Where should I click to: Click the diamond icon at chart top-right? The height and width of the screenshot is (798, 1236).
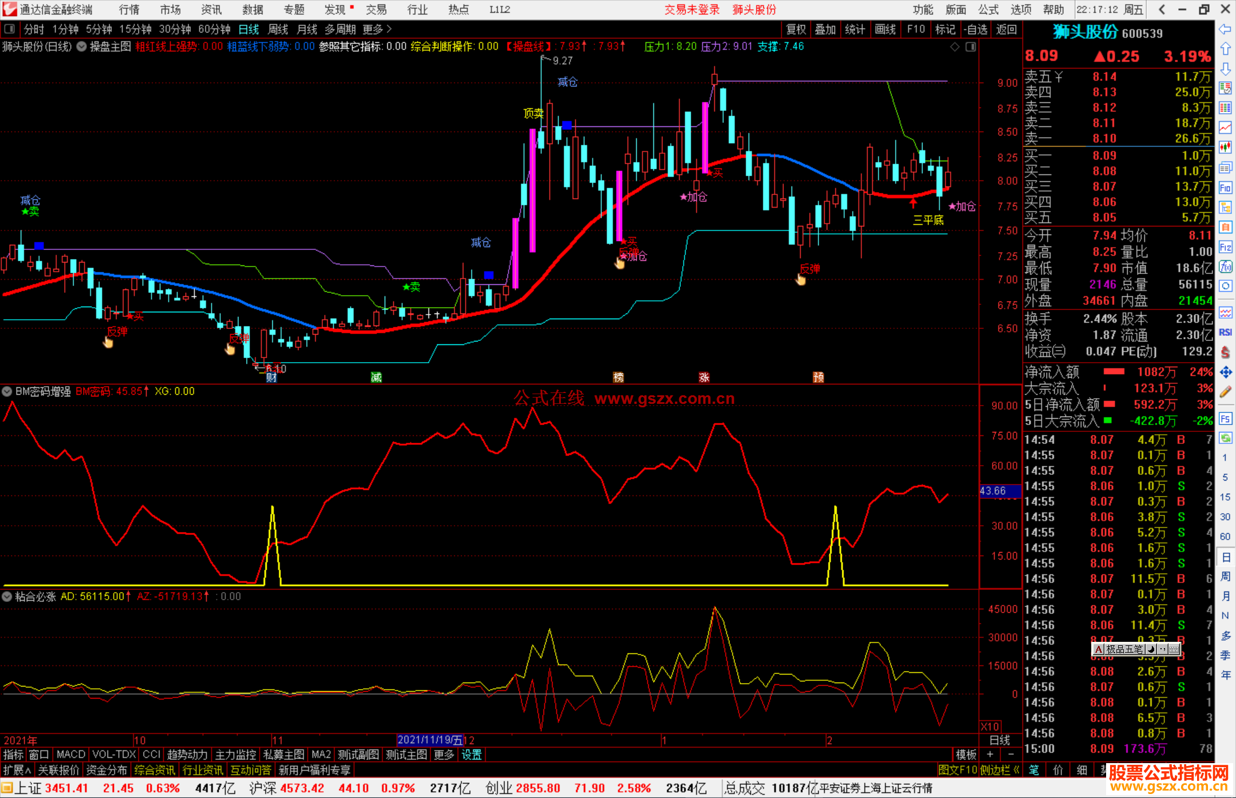pyautogui.click(x=954, y=47)
